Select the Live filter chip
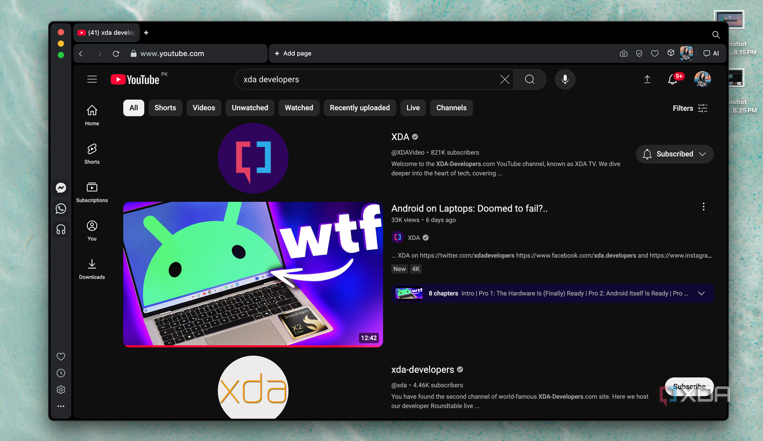The width and height of the screenshot is (763, 441). pos(413,108)
